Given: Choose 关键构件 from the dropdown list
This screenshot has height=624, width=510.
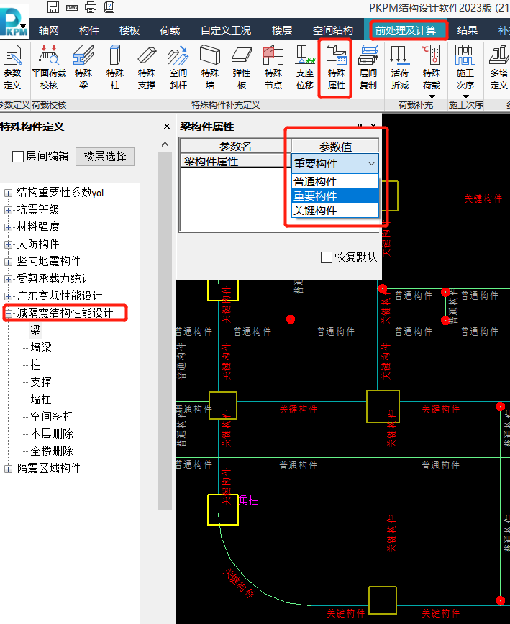Looking at the screenshot, I should pos(335,211).
